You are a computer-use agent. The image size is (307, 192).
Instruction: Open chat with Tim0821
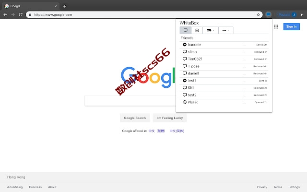coord(224,59)
